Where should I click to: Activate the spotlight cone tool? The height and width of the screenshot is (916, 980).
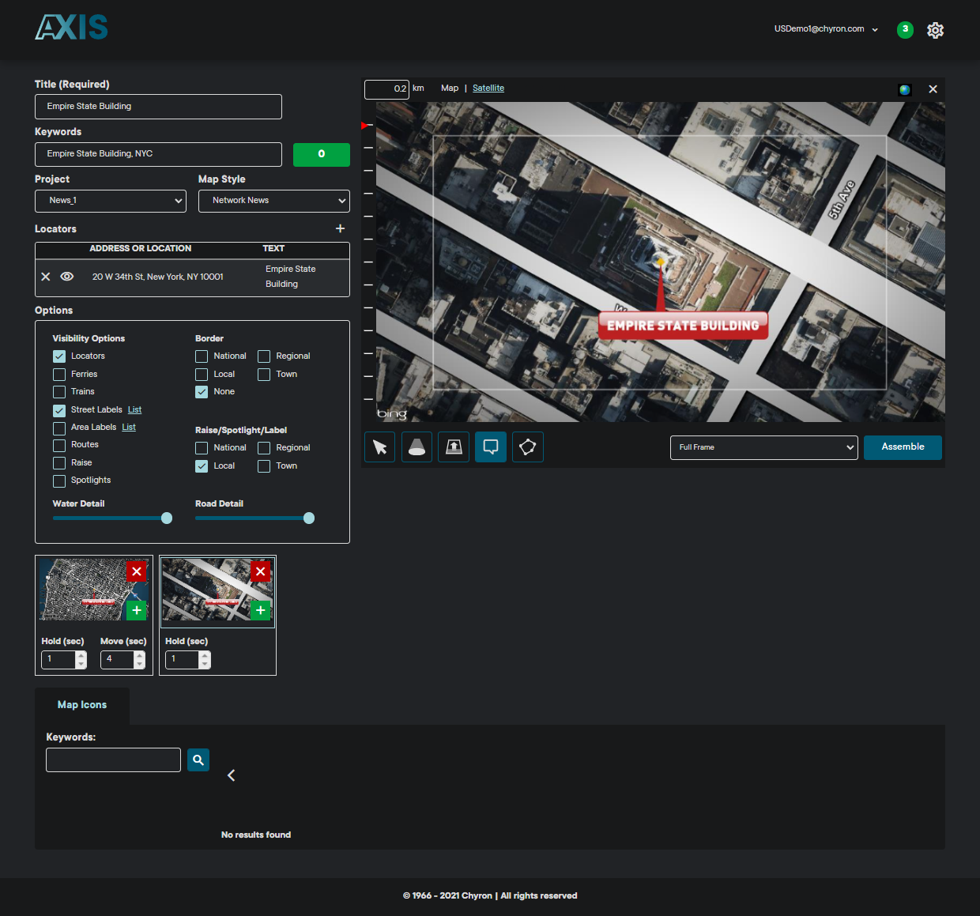click(416, 447)
